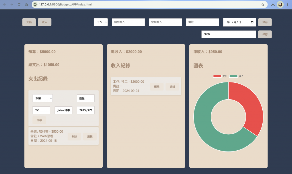Switch to the 收入 tab button

tap(44, 22)
